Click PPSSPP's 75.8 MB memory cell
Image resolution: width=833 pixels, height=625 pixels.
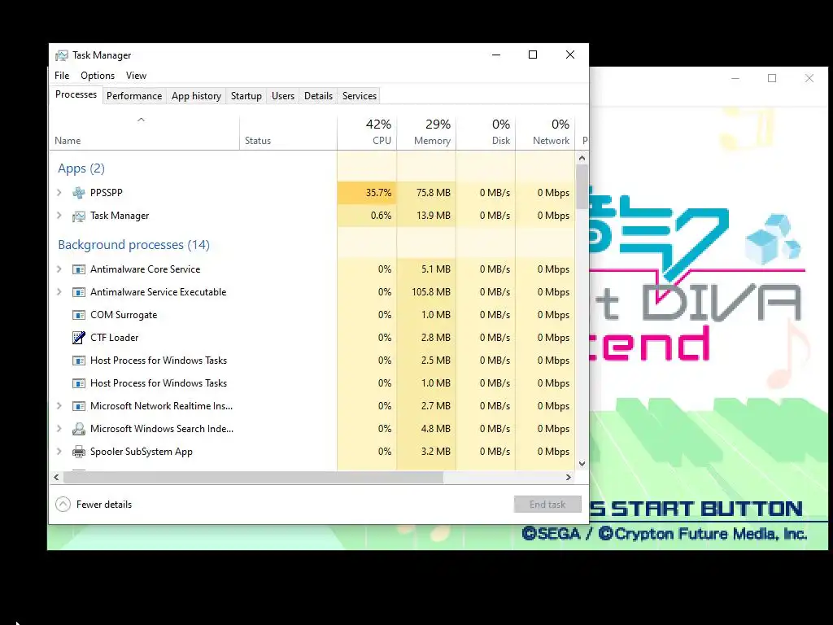[426, 192]
